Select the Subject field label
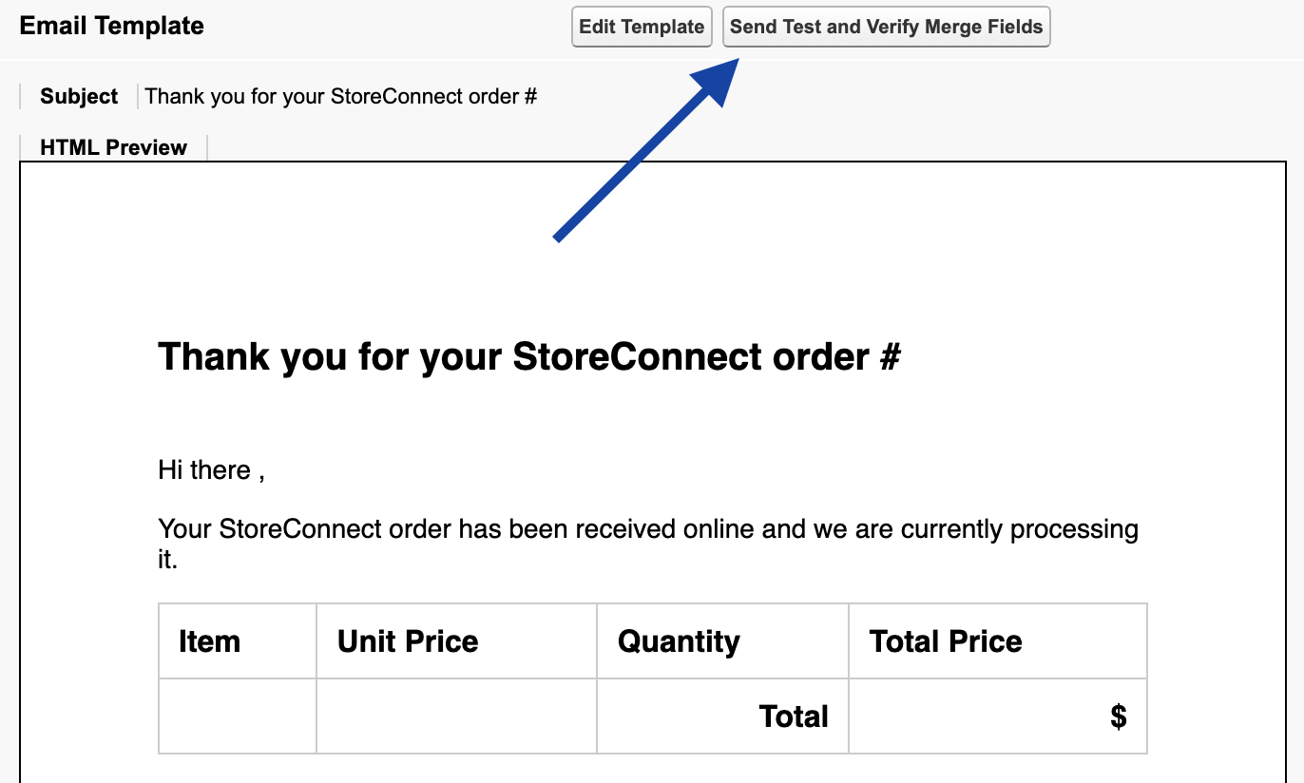This screenshot has height=783, width=1304. click(x=78, y=96)
